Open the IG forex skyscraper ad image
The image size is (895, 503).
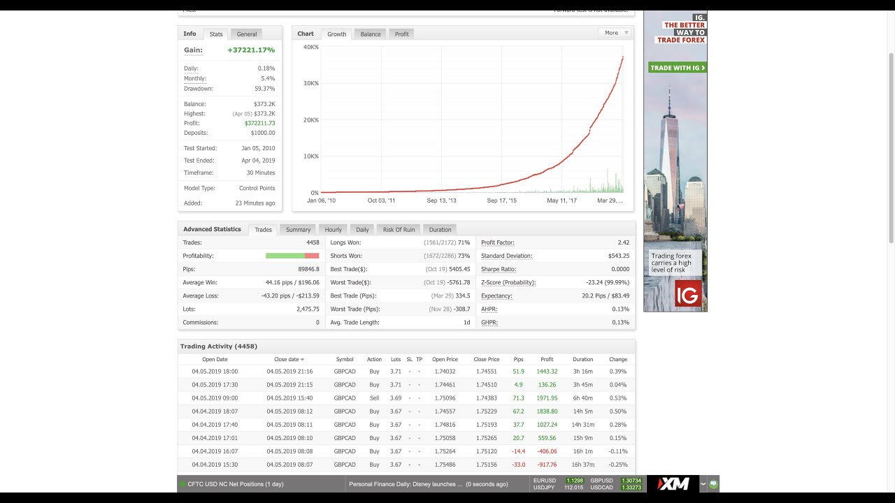click(675, 161)
